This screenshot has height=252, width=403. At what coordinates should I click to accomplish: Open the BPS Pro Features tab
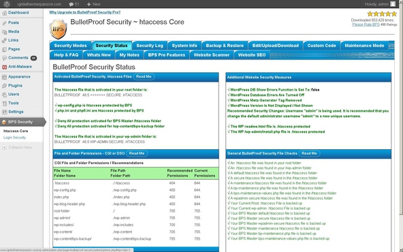167,54
